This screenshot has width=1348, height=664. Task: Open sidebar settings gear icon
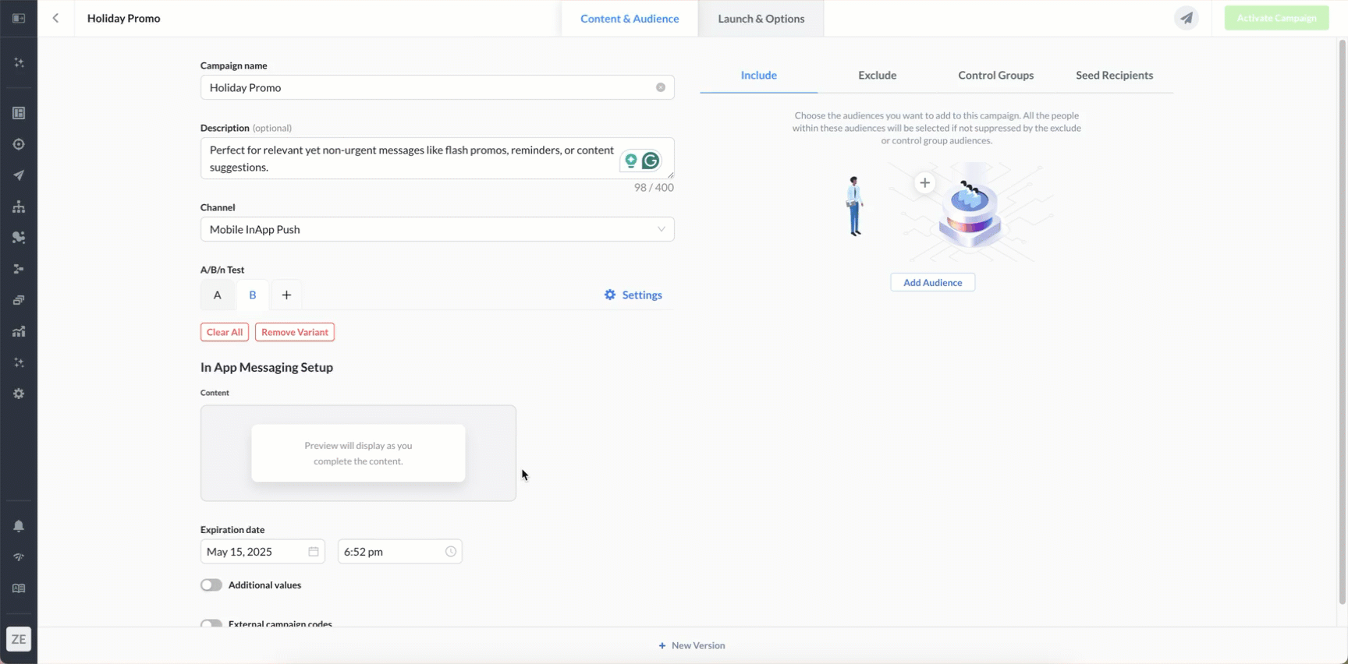[19, 394]
